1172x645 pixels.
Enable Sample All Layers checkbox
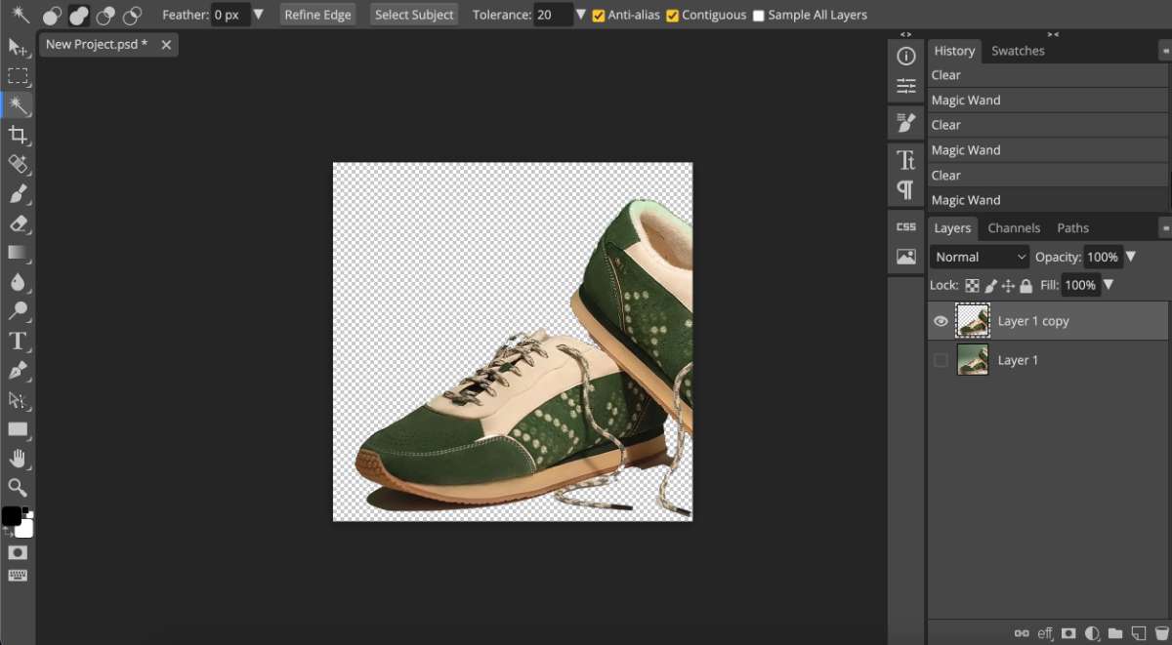click(759, 16)
